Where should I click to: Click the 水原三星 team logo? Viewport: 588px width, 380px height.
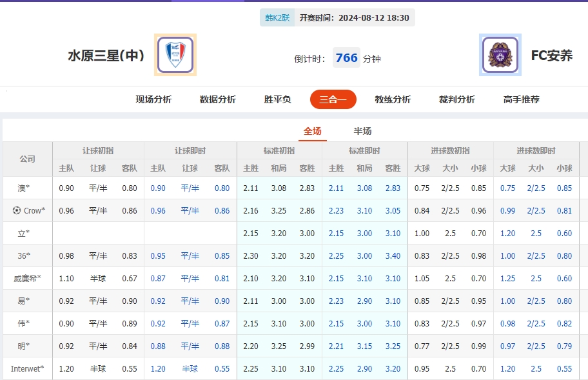click(174, 56)
